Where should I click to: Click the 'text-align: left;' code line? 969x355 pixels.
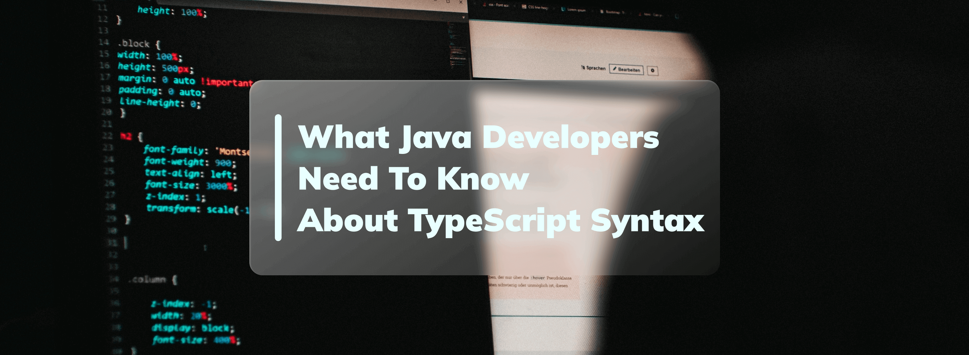tap(191, 174)
